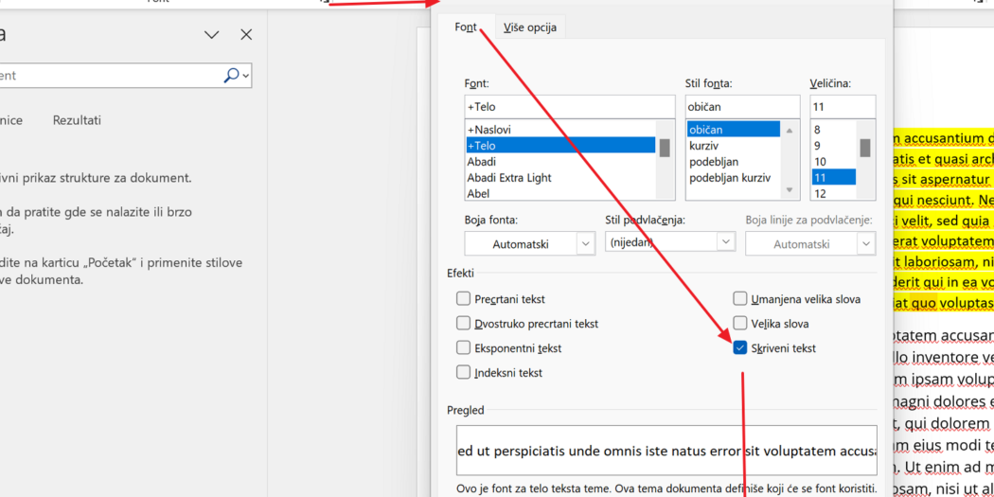Select font size 11 in list
The image size is (994, 497).
pyautogui.click(x=834, y=178)
